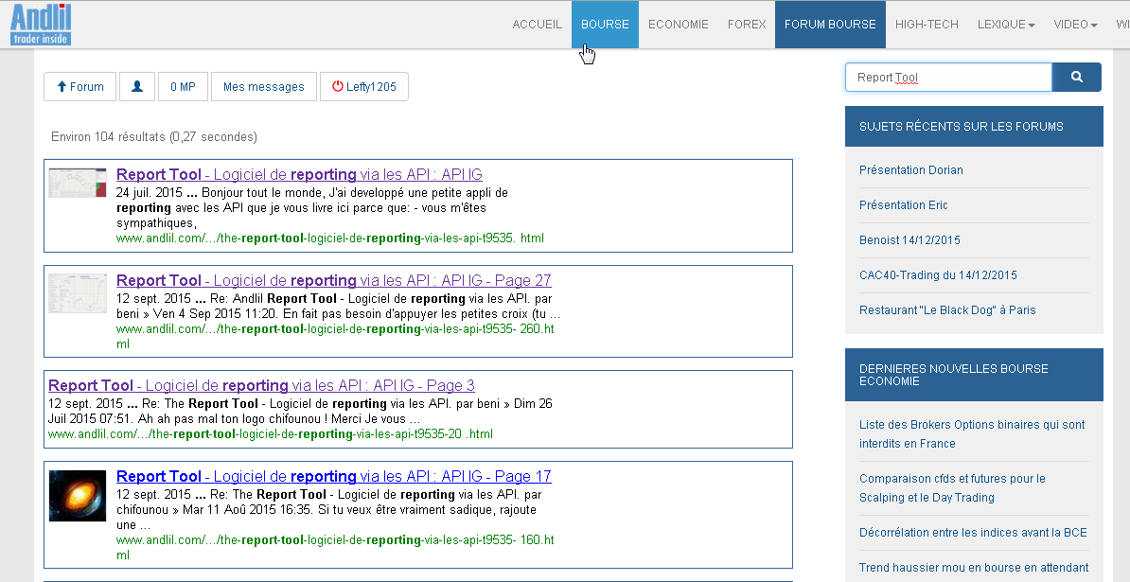
Task: Click glowing sphere thumbnail of Page 17 result
Action: pyautogui.click(x=77, y=496)
